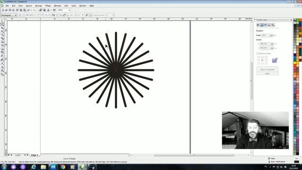
Task: Go to first page with navigator arrow
Action: click(8, 155)
